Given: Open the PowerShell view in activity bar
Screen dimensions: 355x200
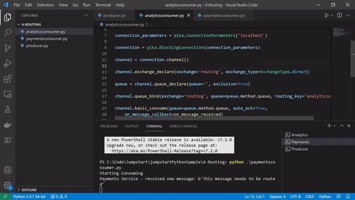Looking at the screenshot, I should (x=7, y=140).
